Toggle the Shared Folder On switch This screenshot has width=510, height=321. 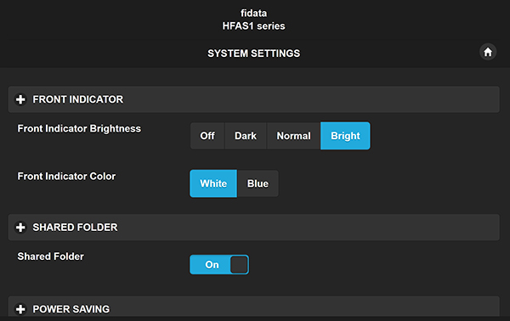219,264
